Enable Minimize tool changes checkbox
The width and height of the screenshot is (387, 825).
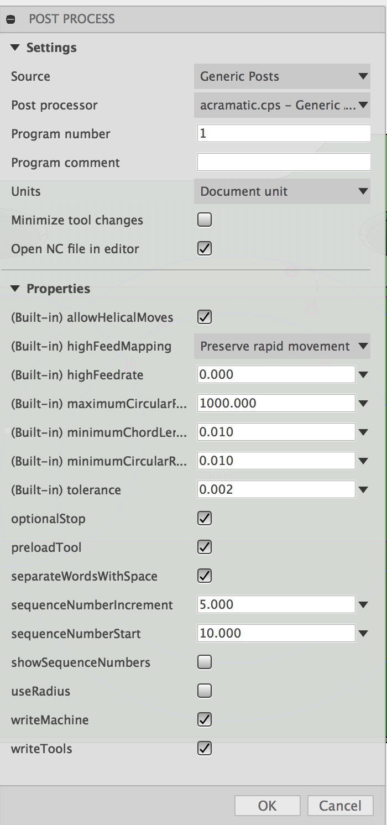pyautogui.click(x=205, y=220)
